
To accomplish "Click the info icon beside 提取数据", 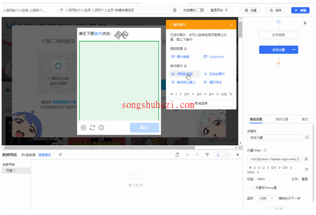I will [x=185, y=49].
